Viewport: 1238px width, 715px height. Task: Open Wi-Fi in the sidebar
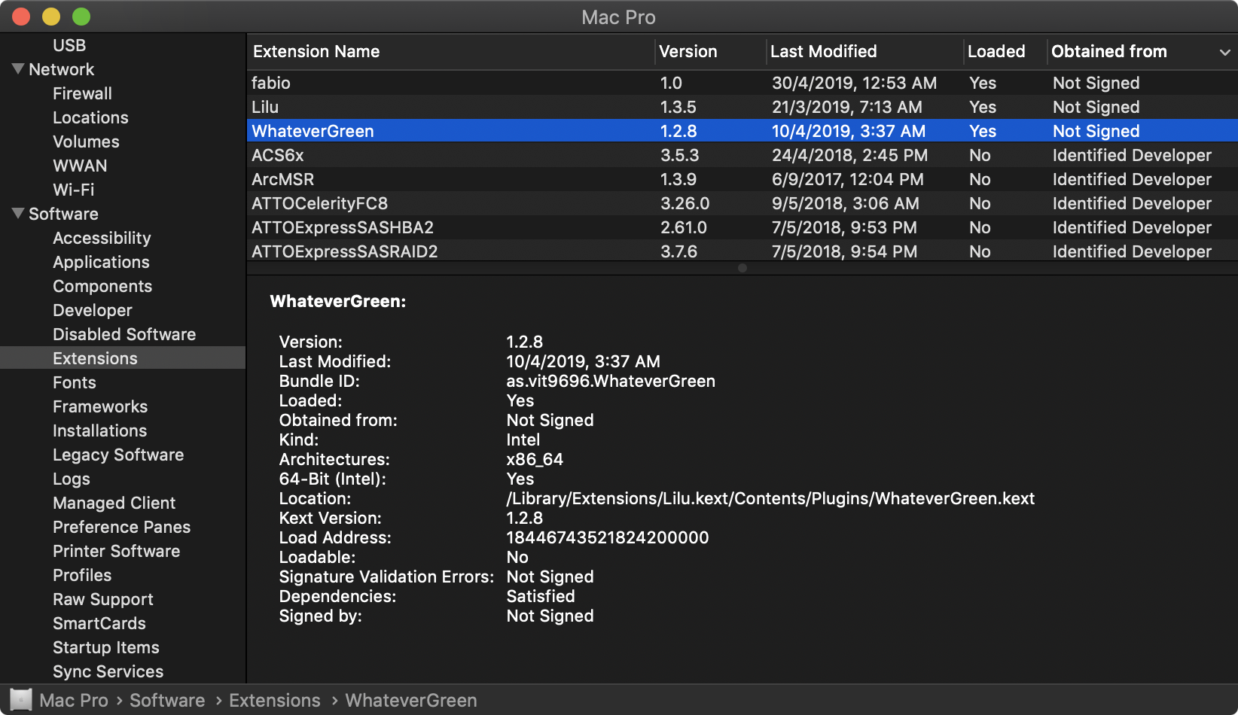(73, 190)
